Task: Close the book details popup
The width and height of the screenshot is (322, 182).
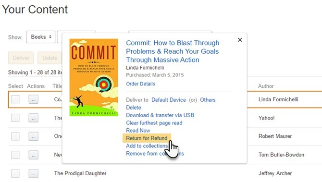Action: coord(240,40)
